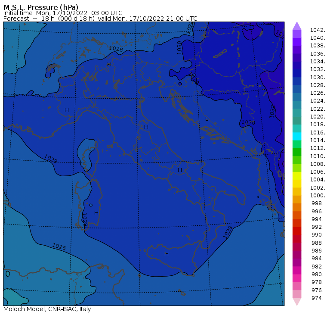Select the "1028." legend value
327x315 pixels.
pyautogui.click(x=318, y=85)
